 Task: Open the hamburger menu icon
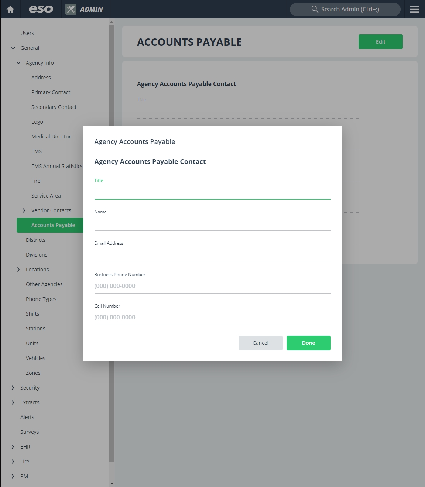pos(415,9)
